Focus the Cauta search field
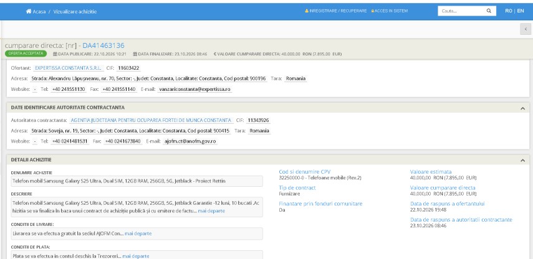The height and width of the screenshot is (259, 533). tap(461, 11)
